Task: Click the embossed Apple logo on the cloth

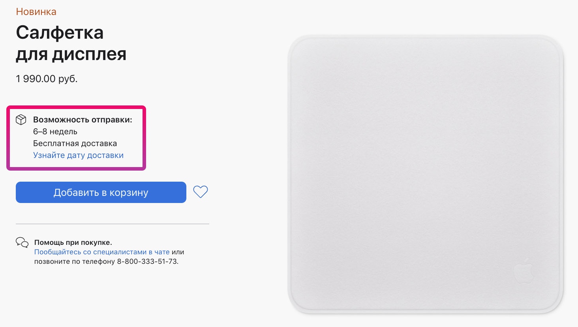Action: pyautogui.click(x=524, y=271)
